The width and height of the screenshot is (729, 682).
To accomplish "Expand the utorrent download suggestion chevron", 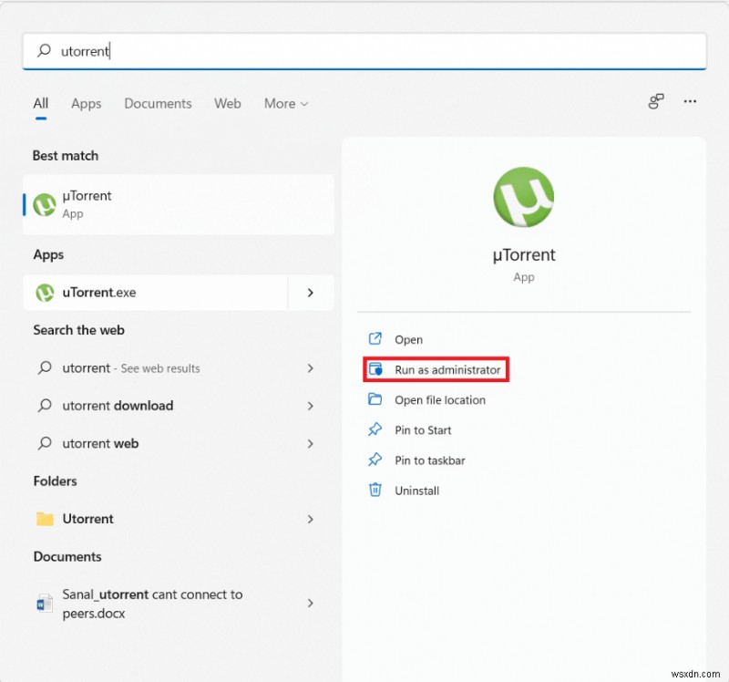I will point(311,406).
